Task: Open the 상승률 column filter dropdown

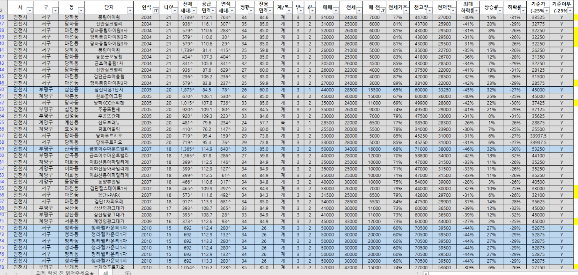Action: click(500, 10)
